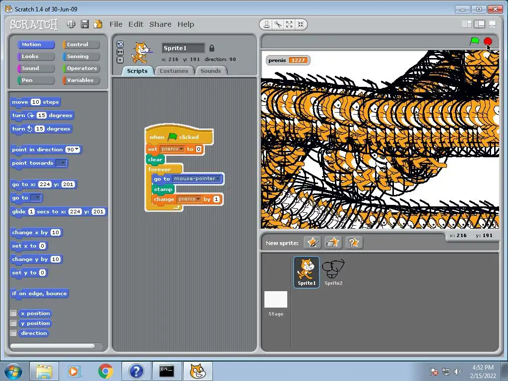The image size is (508, 381).
Task: Select the scissors delete tool
Action: click(278, 25)
